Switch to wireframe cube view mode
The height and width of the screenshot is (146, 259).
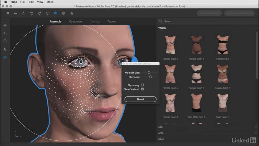tap(48, 13)
